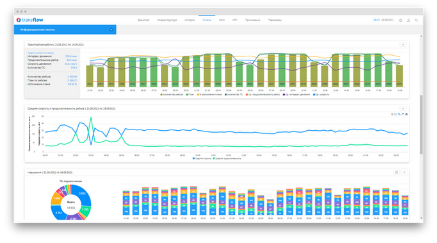Click the scrollbar up arrow

coord(421,37)
